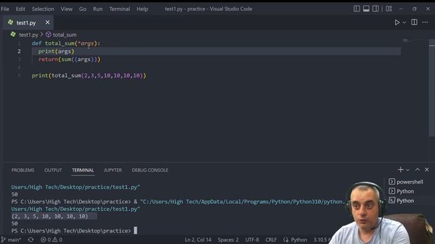This screenshot has height=244, width=435.
Task: Click line number 5 in gutter
Action: point(19,75)
